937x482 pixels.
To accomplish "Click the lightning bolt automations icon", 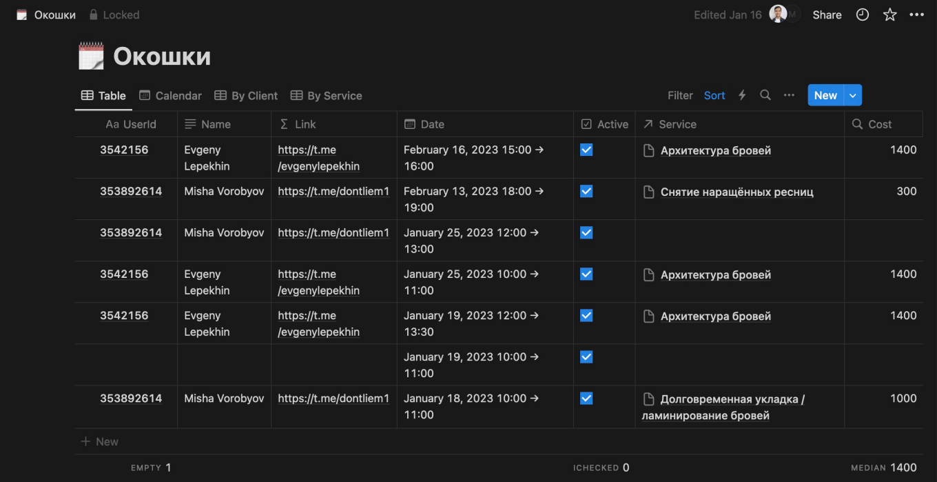I will click(x=742, y=95).
